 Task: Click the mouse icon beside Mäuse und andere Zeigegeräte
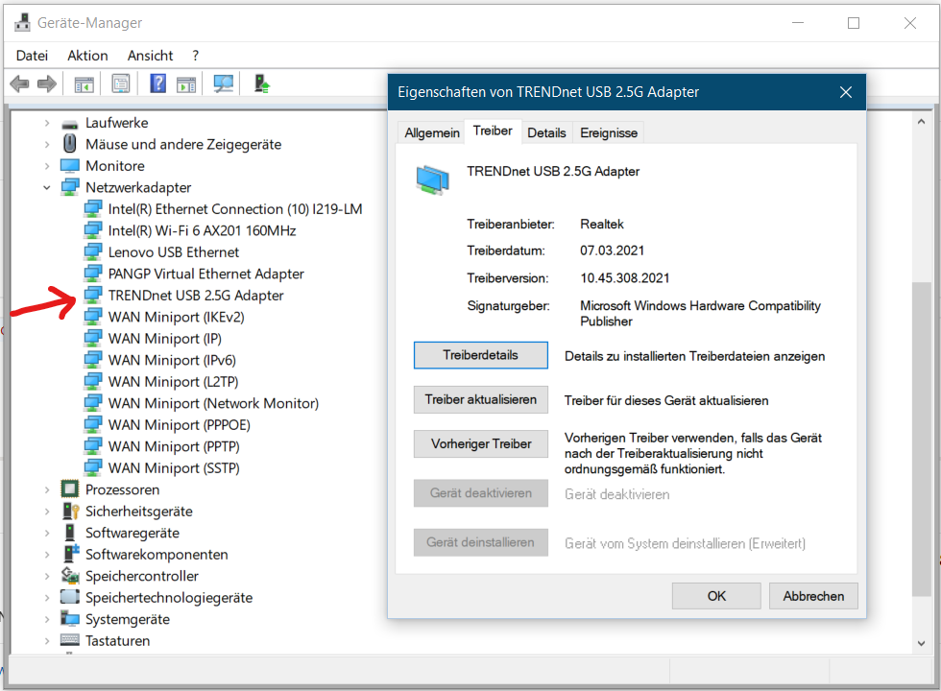click(69, 144)
